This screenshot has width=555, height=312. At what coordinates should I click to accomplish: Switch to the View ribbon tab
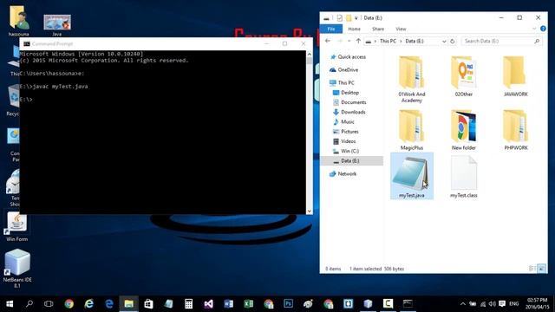[x=401, y=29]
